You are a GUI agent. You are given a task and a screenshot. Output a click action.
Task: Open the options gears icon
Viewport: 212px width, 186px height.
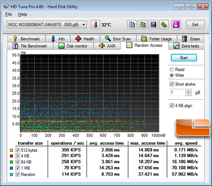coord(164,25)
